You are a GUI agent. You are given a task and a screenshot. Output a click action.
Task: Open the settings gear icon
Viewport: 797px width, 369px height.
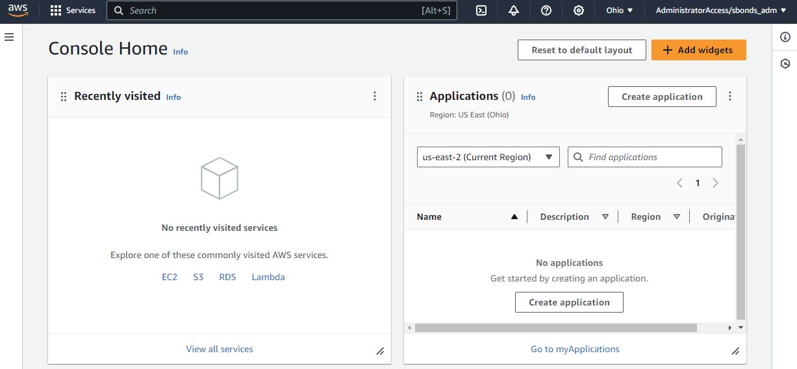(x=579, y=10)
